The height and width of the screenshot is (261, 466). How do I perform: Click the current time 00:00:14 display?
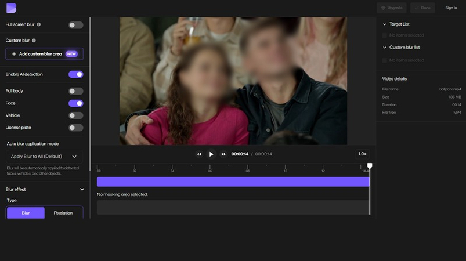coord(240,154)
